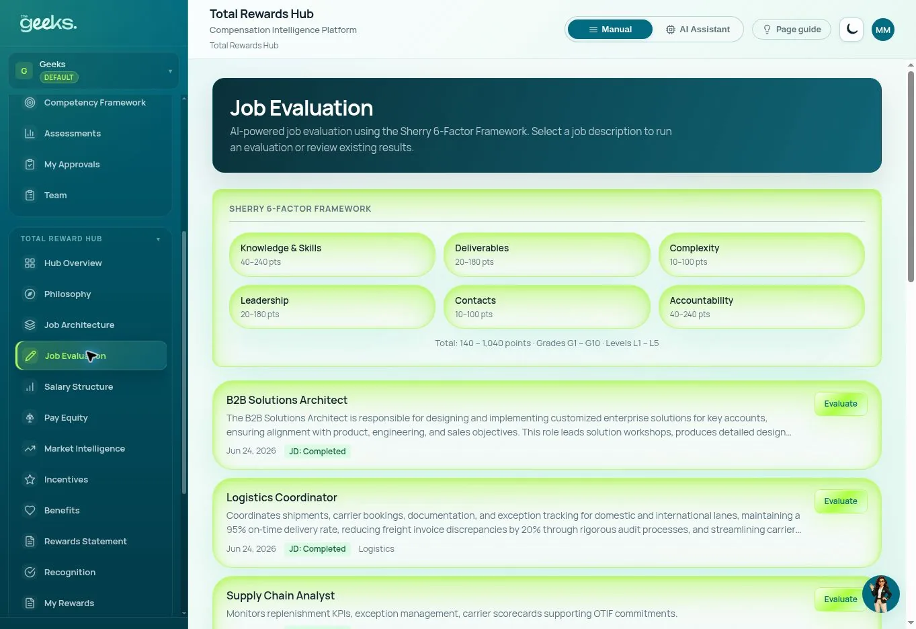Evaluate the Logistics Coordinator job
This screenshot has width=916, height=629.
click(x=841, y=501)
